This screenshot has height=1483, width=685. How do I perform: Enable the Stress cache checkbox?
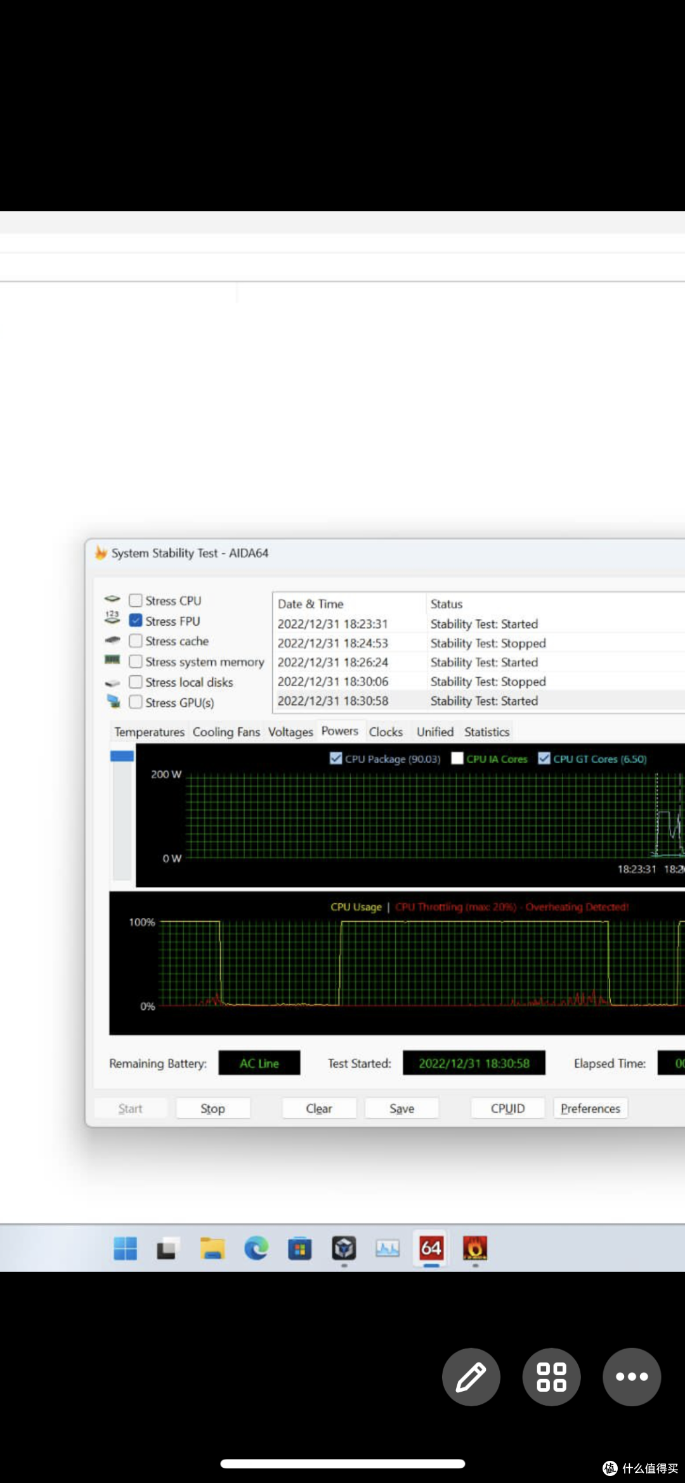click(x=136, y=640)
